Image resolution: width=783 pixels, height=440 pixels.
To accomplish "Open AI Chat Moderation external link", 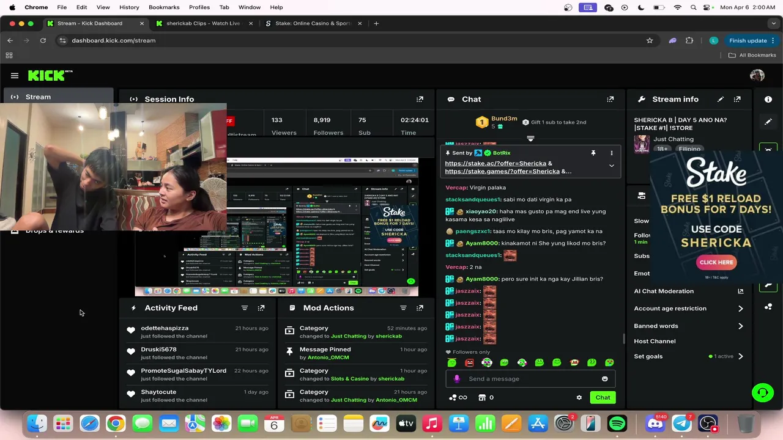I will pyautogui.click(x=740, y=291).
